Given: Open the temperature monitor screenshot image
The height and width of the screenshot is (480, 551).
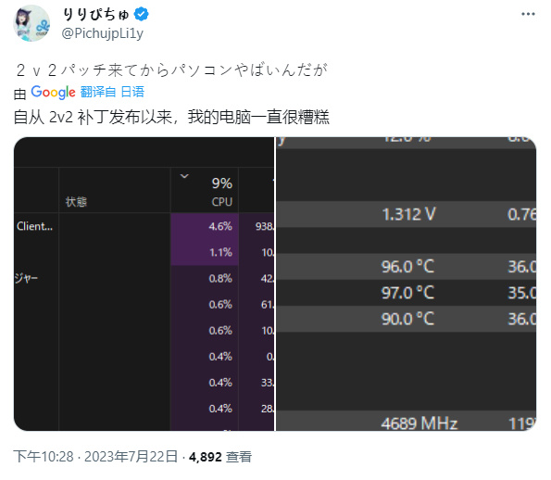Looking at the screenshot, I should tap(406, 284).
